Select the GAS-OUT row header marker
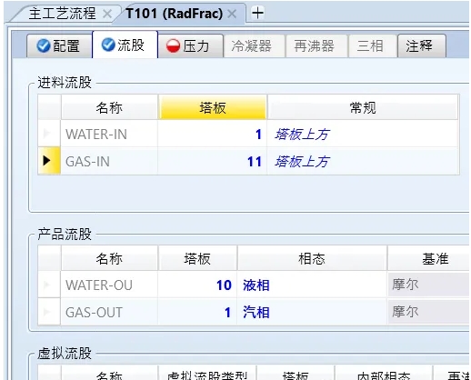The height and width of the screenshot is (380, 471). coord(49,312)
